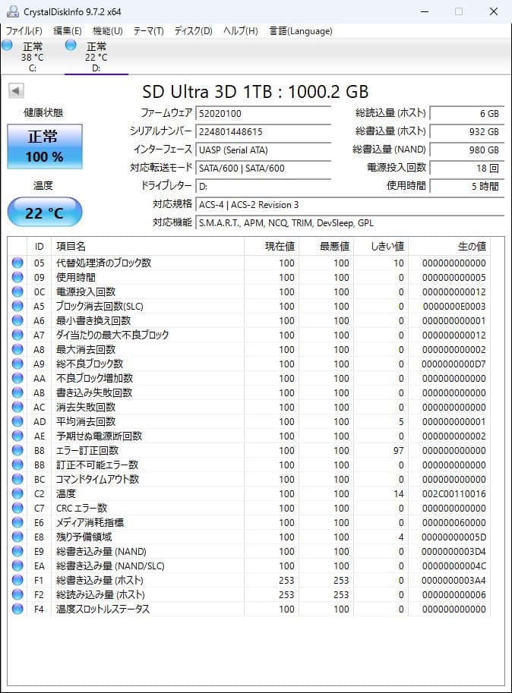Open the 機能(U) menu
The height and width of the screenshot is (693, 512).
107,31
